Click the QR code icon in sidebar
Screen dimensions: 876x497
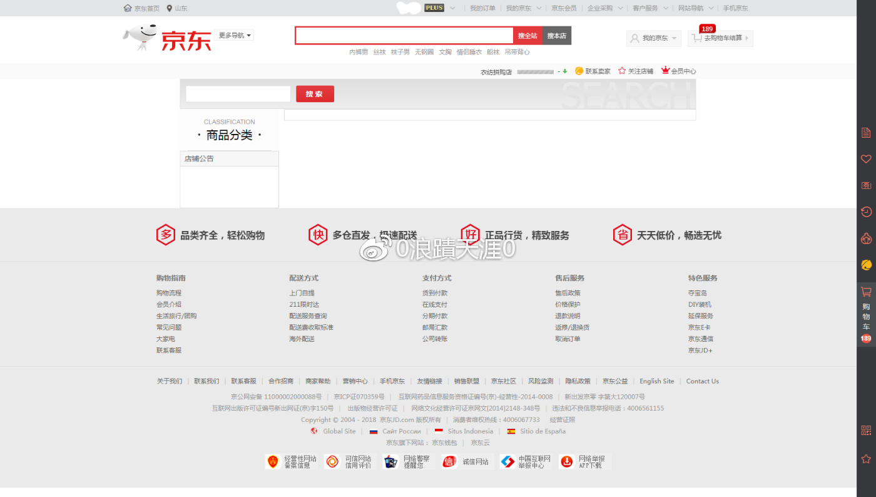[866, 430]
